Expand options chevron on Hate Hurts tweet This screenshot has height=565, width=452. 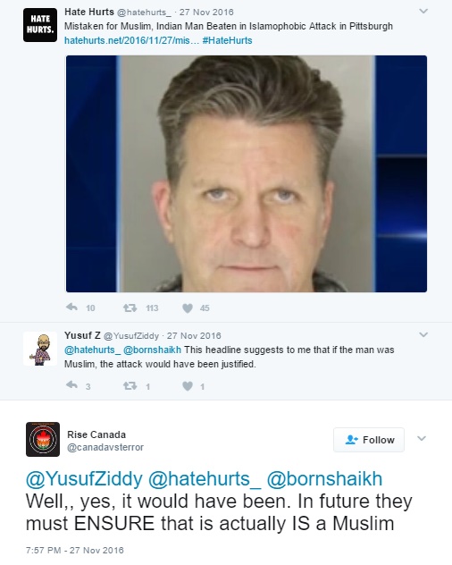tap(423, 11)
